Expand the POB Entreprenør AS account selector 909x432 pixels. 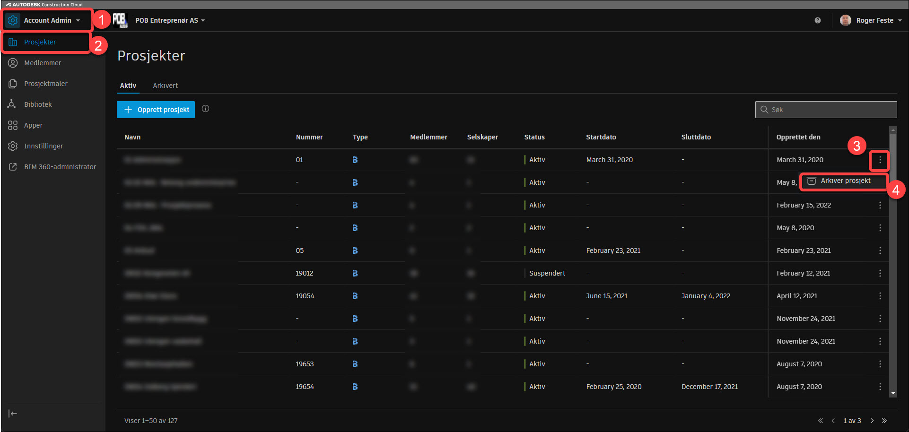click(x=170, y=20)
